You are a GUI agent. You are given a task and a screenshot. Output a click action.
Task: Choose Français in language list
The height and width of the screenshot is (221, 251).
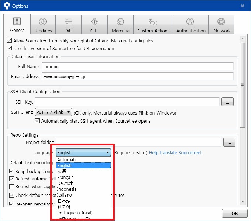click(83, 177)
